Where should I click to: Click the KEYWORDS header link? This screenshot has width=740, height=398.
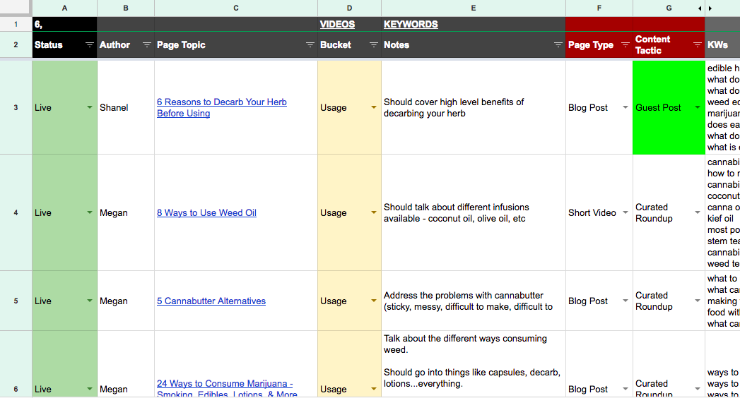point(411,24)
